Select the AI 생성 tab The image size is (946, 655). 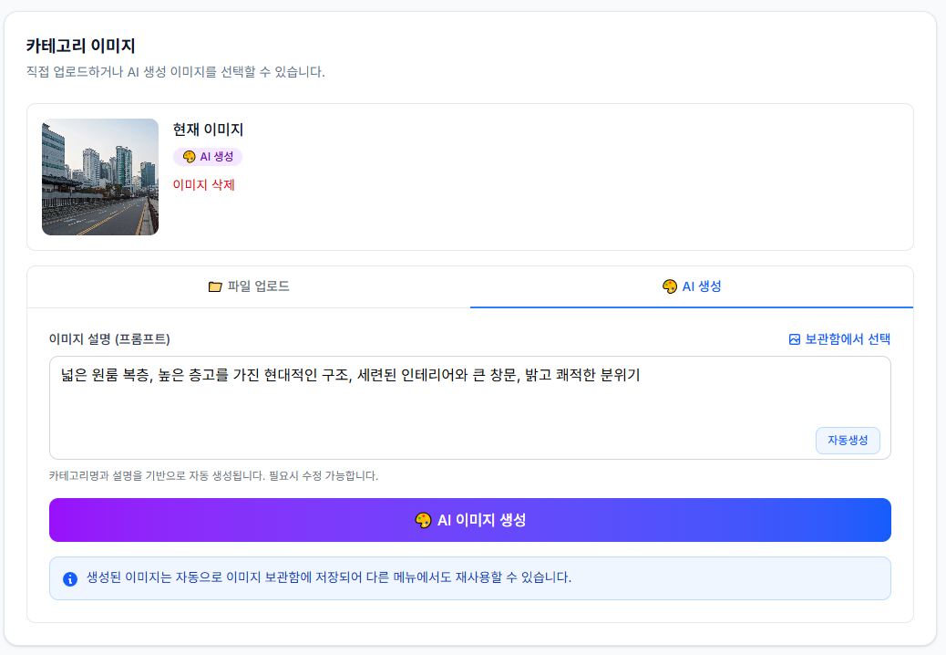[690, 286]
